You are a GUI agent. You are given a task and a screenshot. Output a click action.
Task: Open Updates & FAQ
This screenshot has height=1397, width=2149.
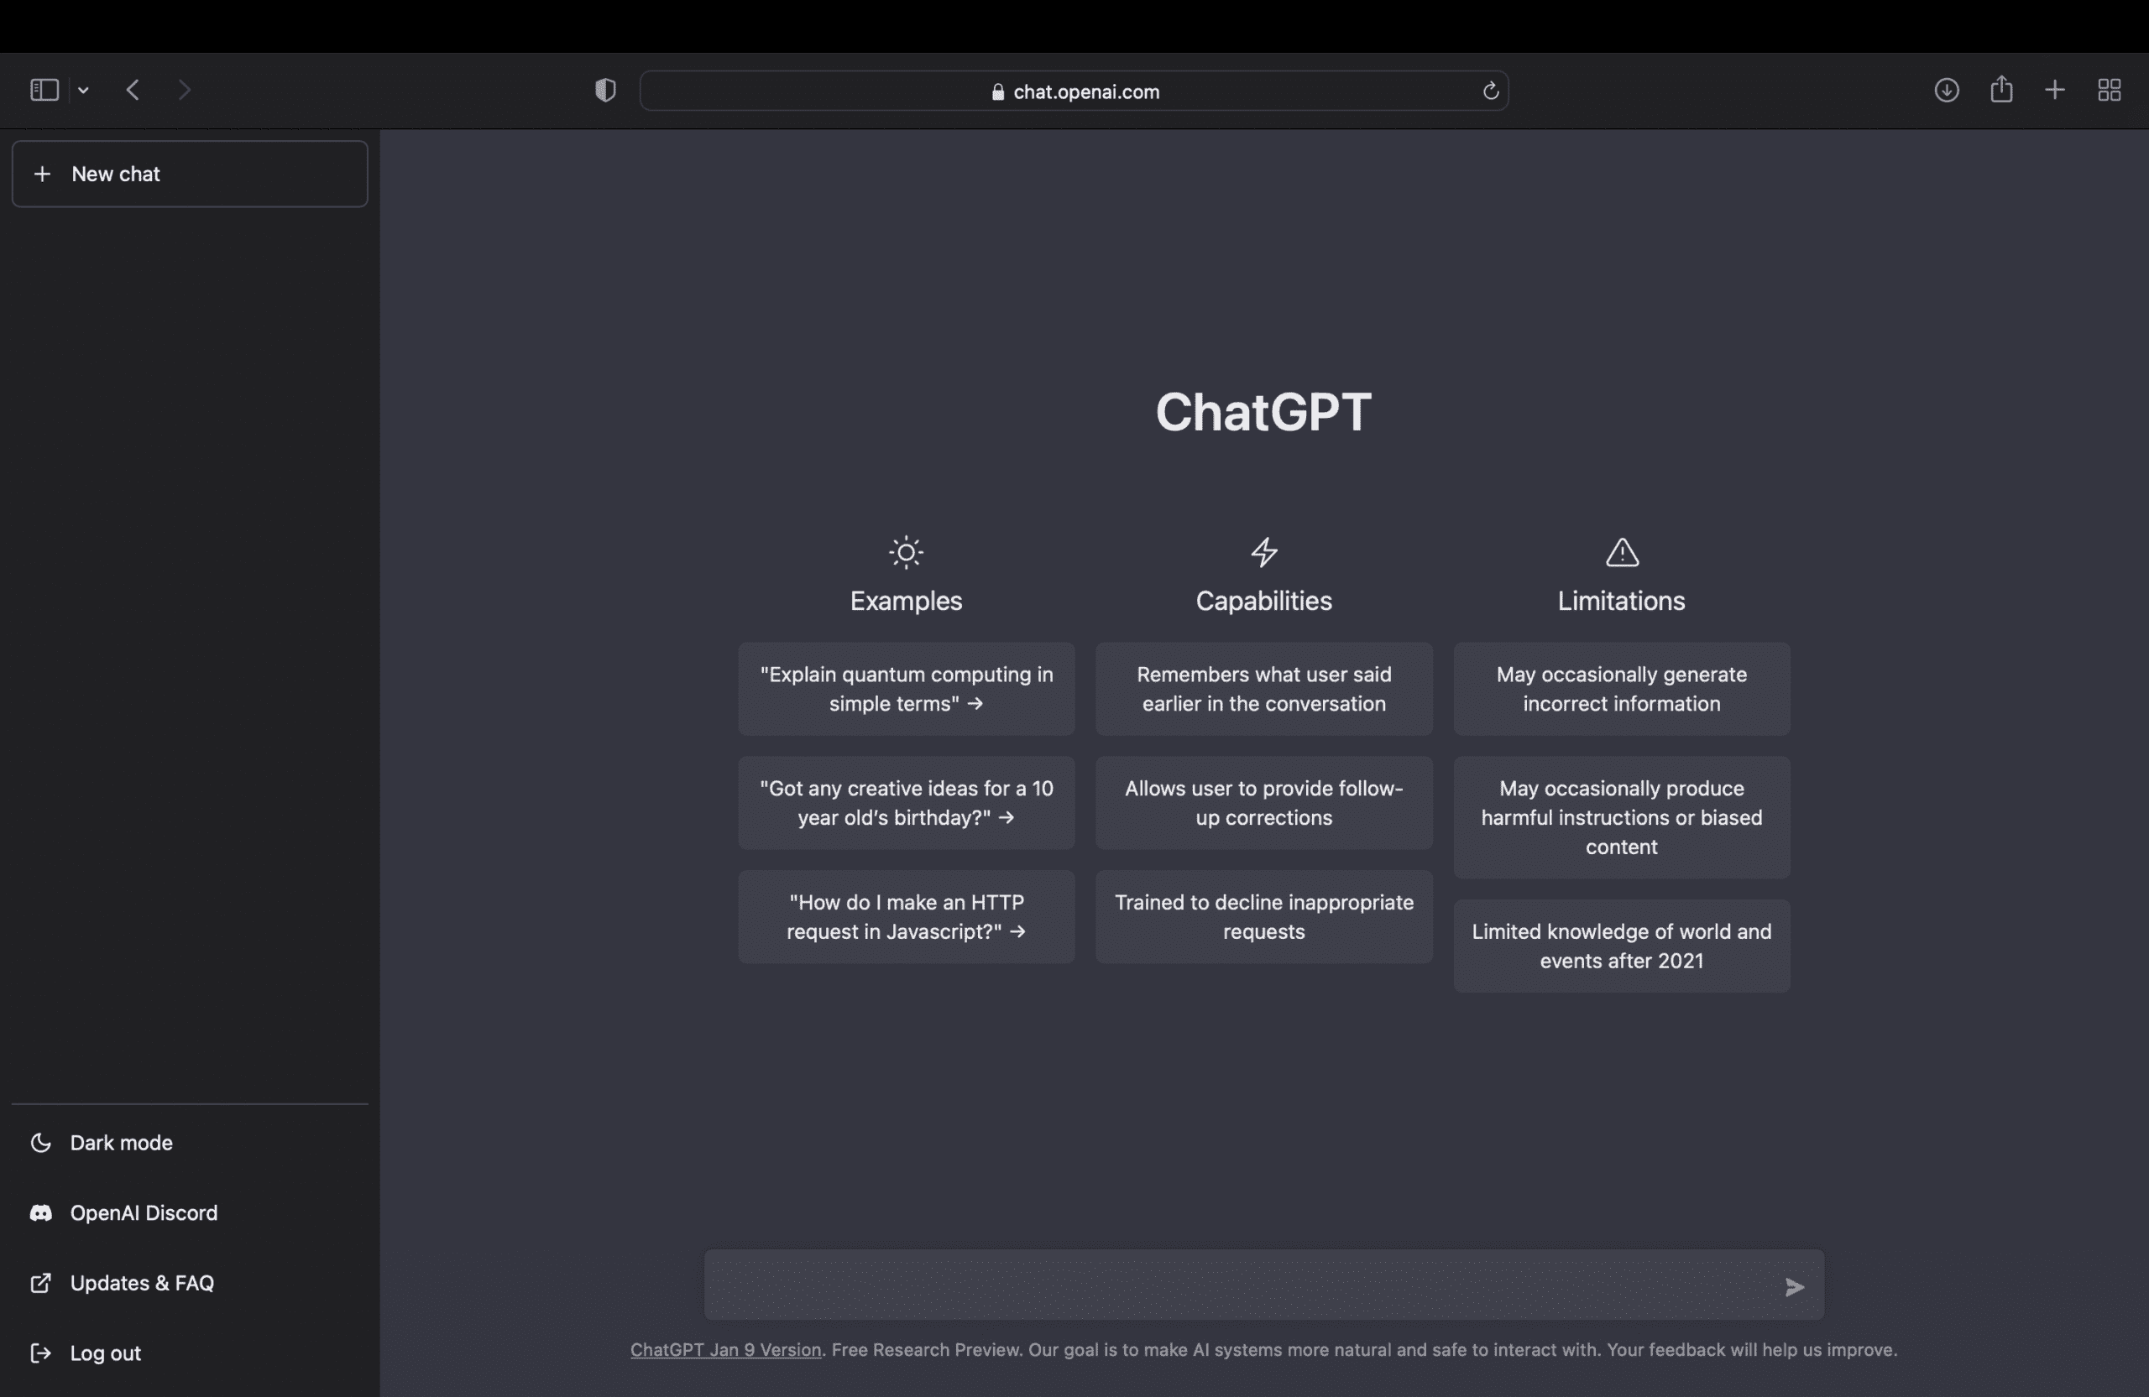click(190, 1283)
